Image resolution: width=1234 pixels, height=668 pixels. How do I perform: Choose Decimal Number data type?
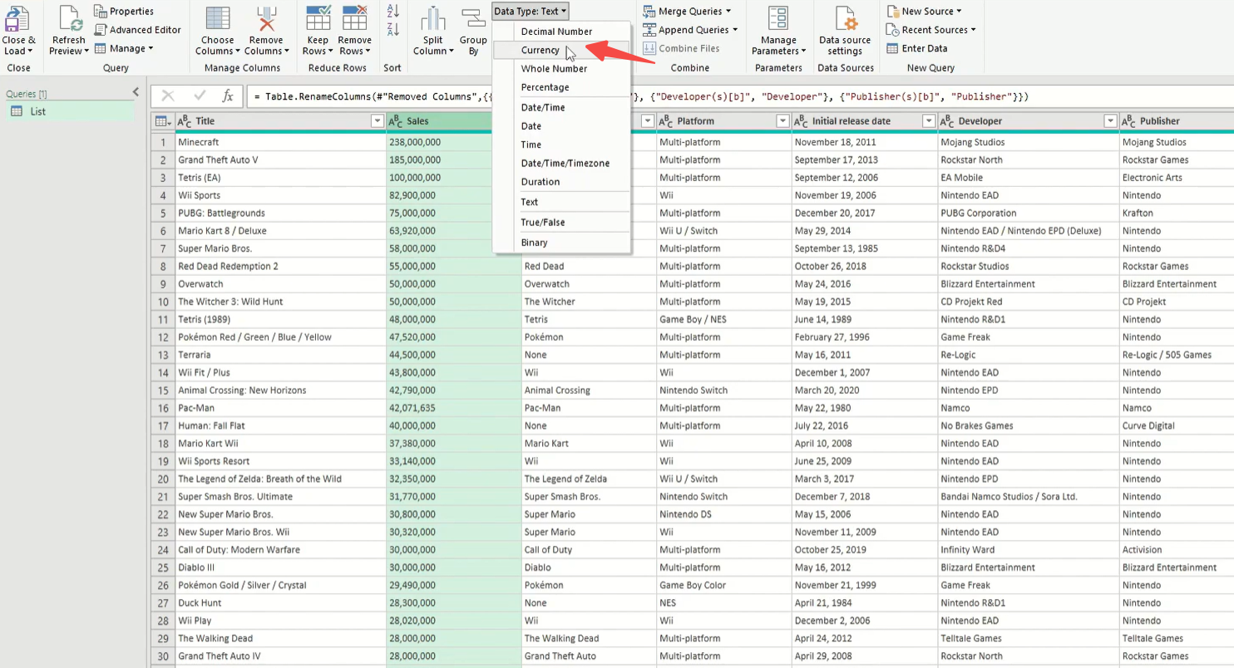(x=562, y=32)
